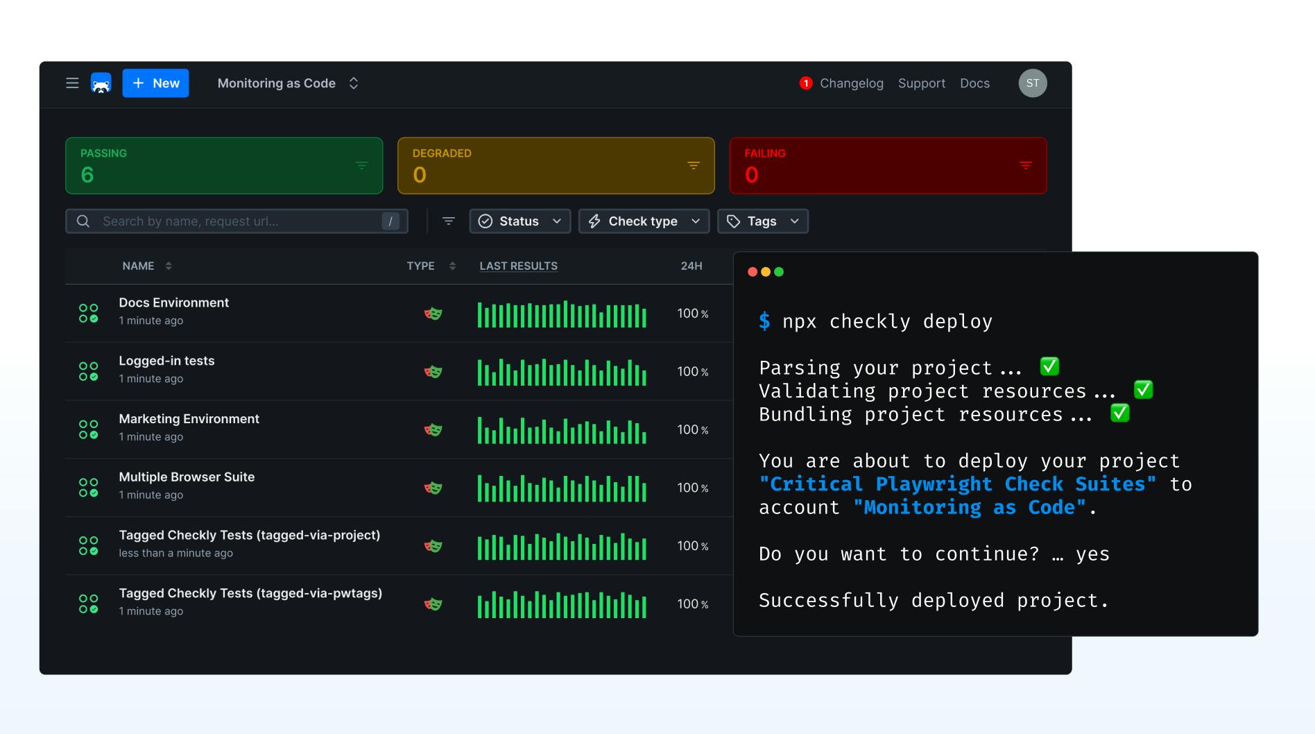Image resolution: width=1315 pixels, height=734 pixels.
Task: Open the Tagged Checkly Tests (tagged-via-pwtags) check
Action: click(250, 593)
